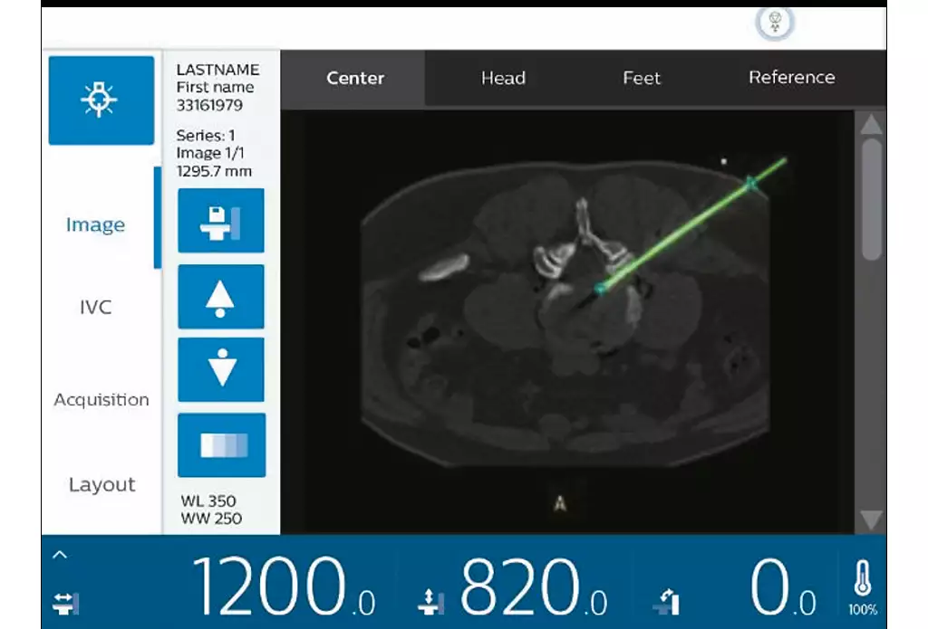Image resolution: width=928 pixels, height=629 pixels.
Task: Open the window level grayscale presets button
Action: point(221,445)
